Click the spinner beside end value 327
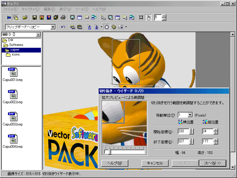Image resolution: width=237 pixels, height=178 pixels. [191, 142]
